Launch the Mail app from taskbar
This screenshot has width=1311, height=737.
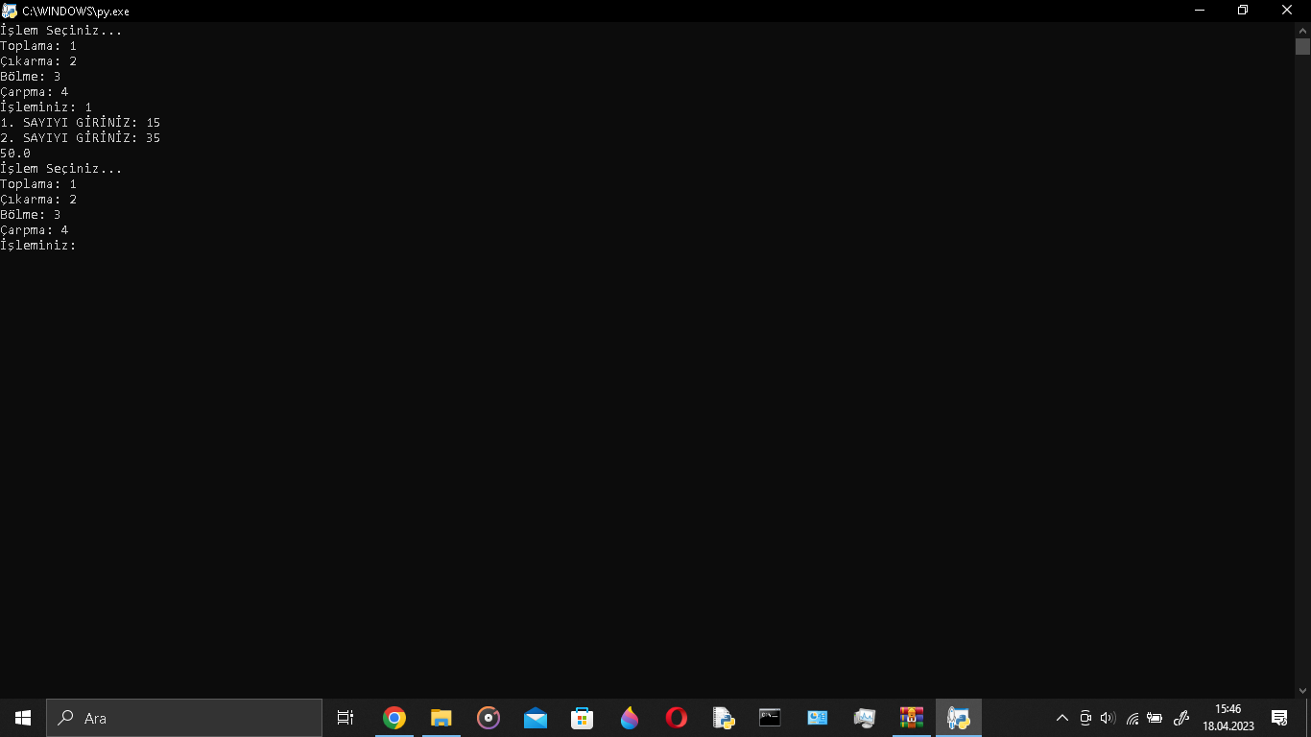coord(535,718)
